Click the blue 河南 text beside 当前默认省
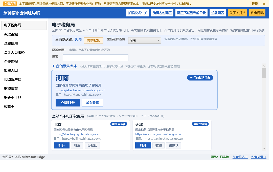This screenshot has height=172, width=273. [78, 39]
